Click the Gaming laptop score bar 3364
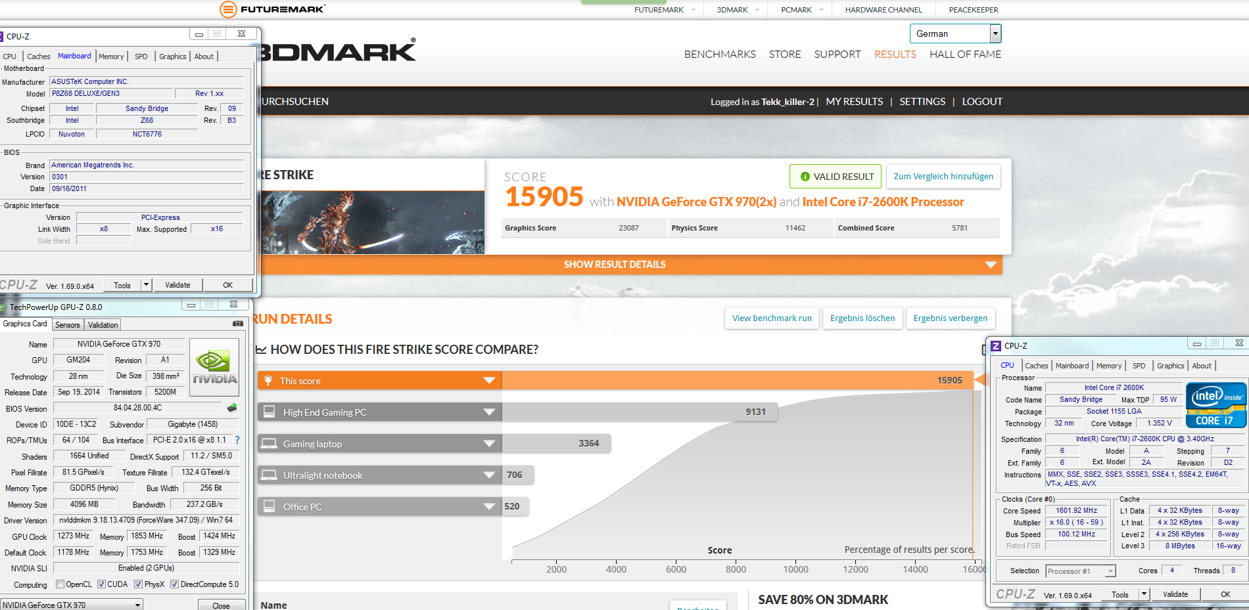 point(556,443)
